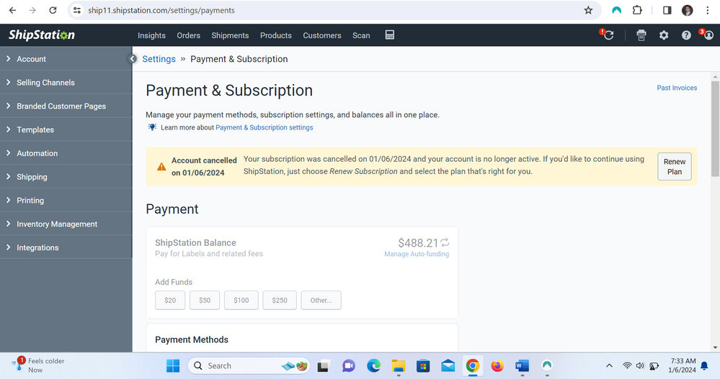Go to the Insights tab
Viewport: 720px width, 379px height.
[x=151, y=35]
